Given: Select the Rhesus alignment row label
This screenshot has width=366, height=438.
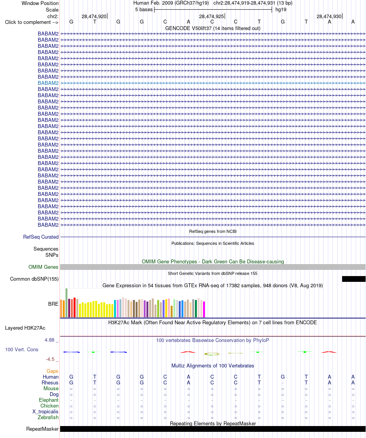Looking at the screenshot, I should coord(50,383).
